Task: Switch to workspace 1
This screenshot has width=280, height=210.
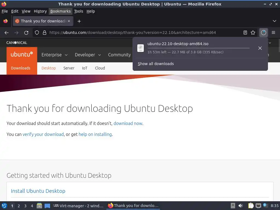Action: [12, 206]
